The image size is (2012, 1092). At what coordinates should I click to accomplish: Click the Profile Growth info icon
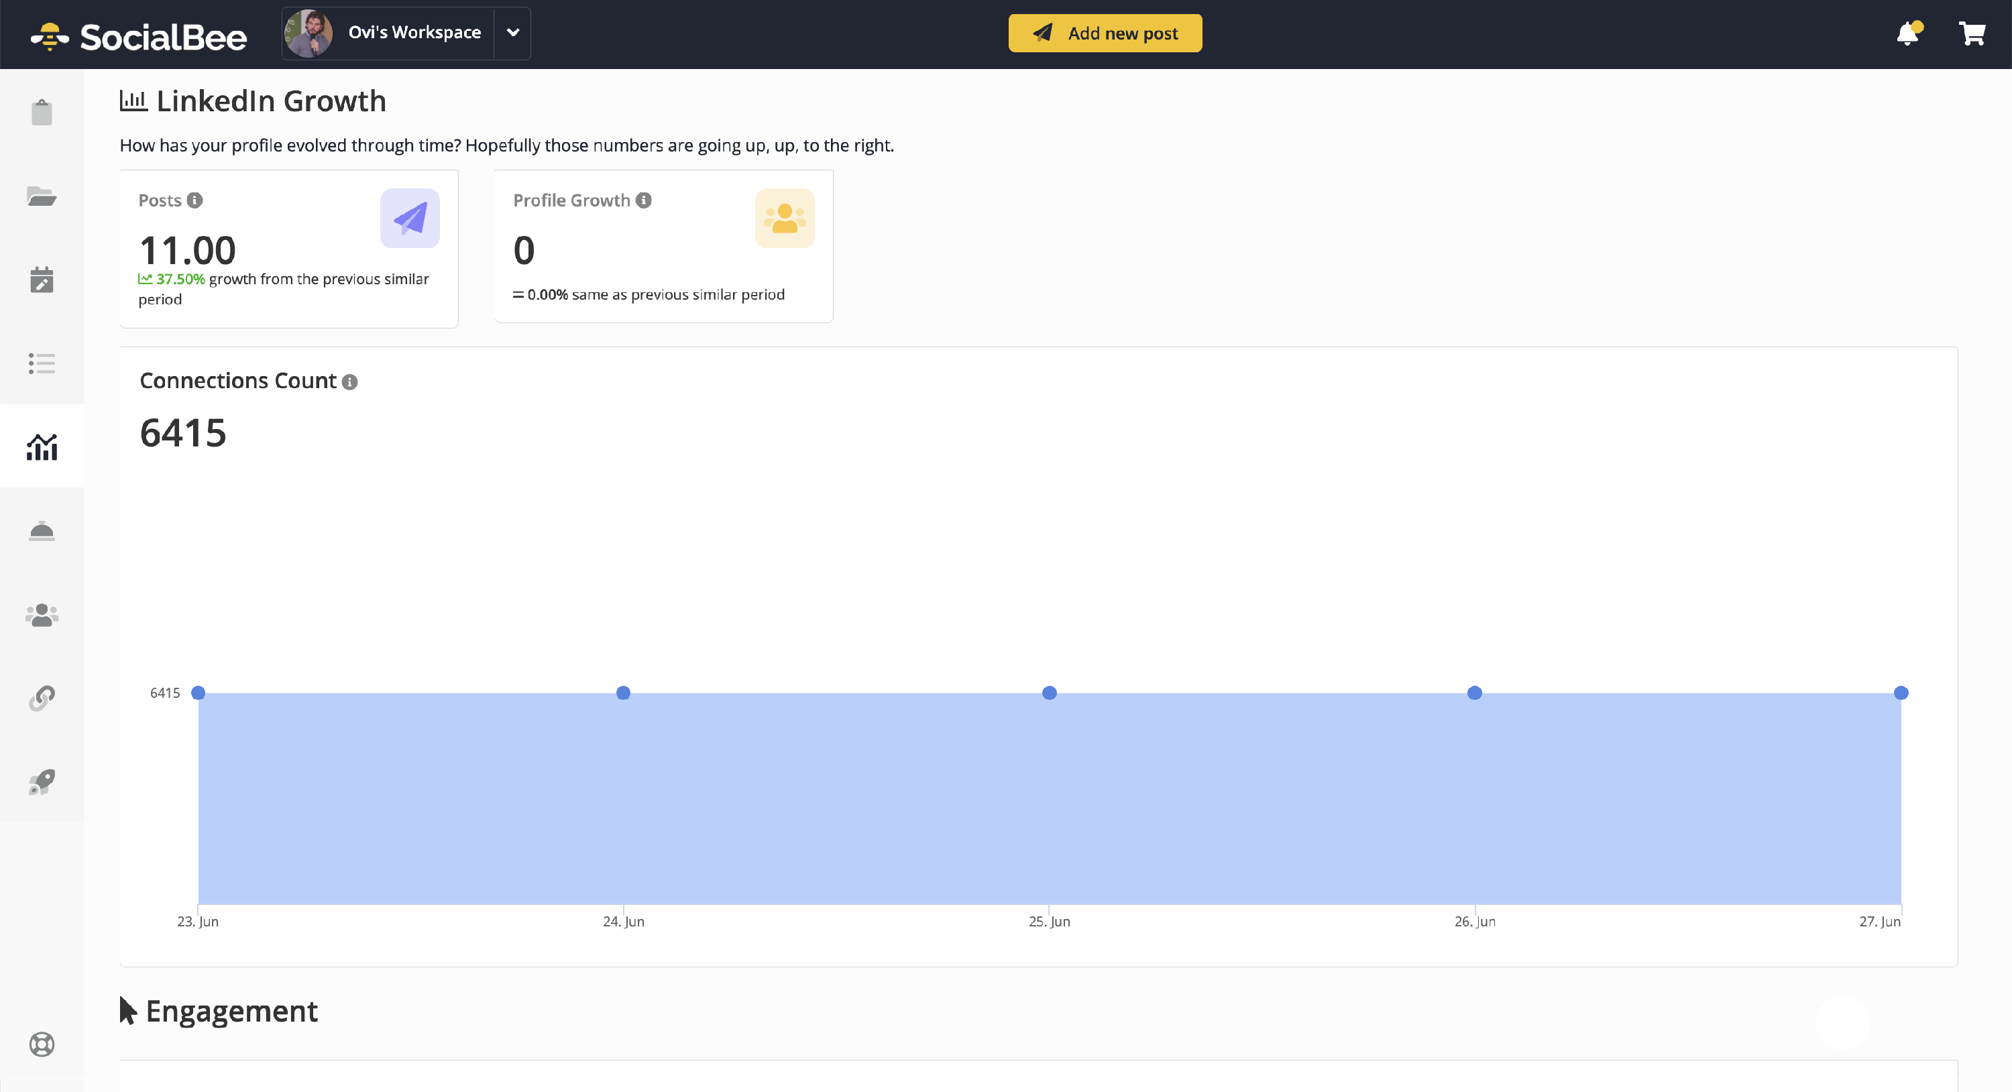(x=642, y=200)
